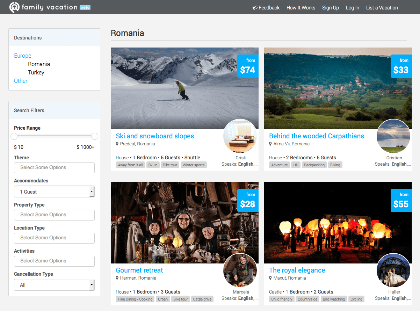The width and height of the screenshot is (420, 311).
Task: Open the Cancellation Type dropdown
Action: (54, 285)
